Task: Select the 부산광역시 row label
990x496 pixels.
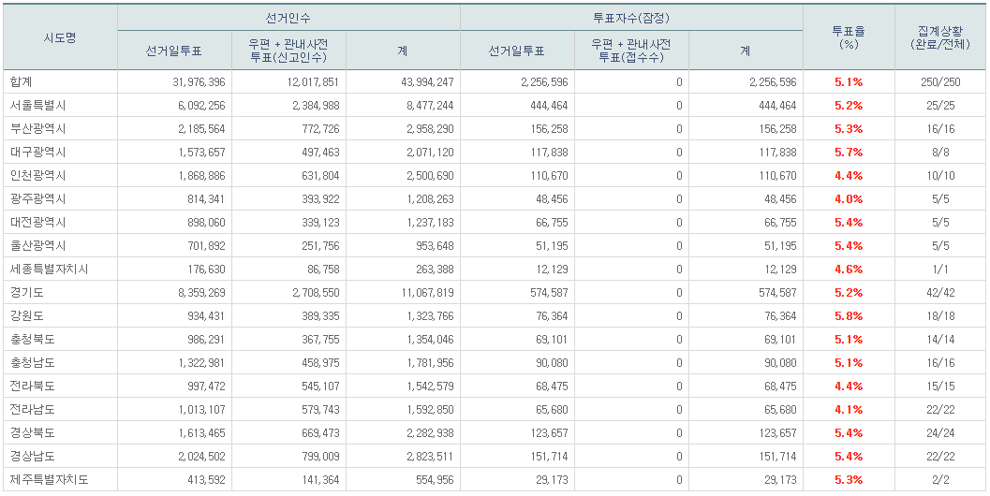Action: coord(37,129)
